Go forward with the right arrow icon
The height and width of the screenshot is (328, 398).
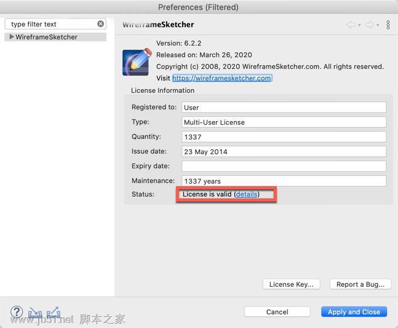pos(369,25)
